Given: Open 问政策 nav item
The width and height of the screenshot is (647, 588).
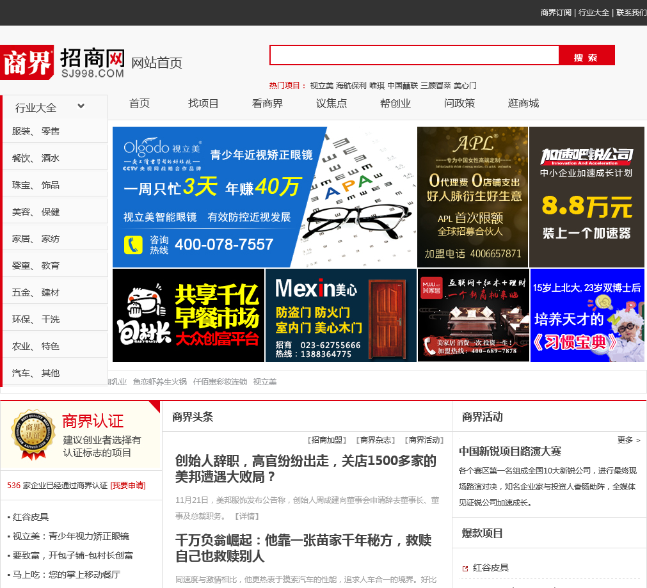Looking at the screenshot, I should 459,103.
